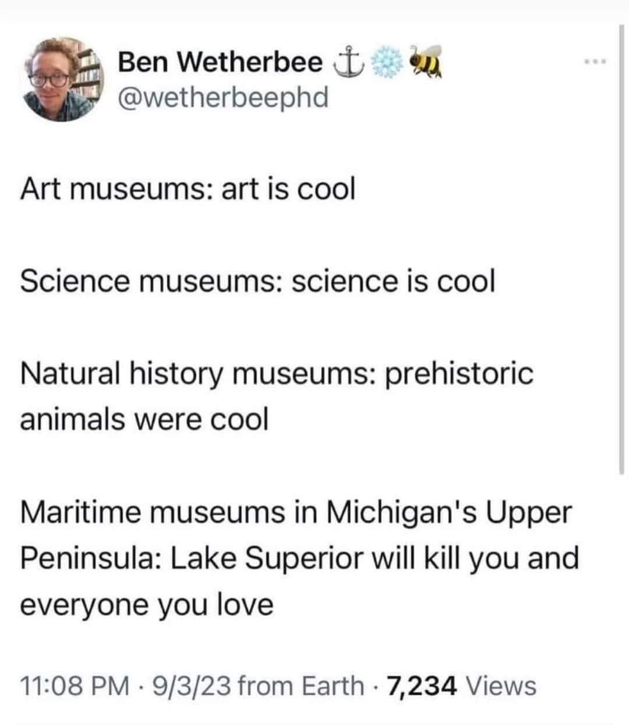Screen dimensions: 629x725
Task: Click the snowflake symbol near the handle
Action: 387,61
